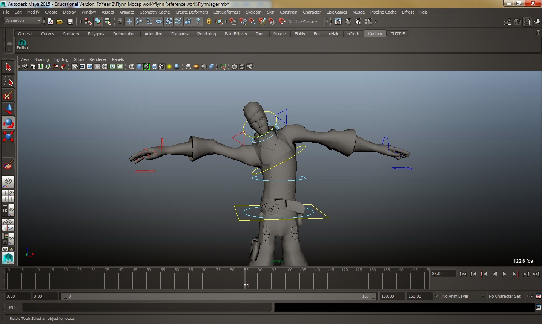Click the last-used paint brush tool
The width and height of the screenshot is (542, 324).
[x=8, y=164]
